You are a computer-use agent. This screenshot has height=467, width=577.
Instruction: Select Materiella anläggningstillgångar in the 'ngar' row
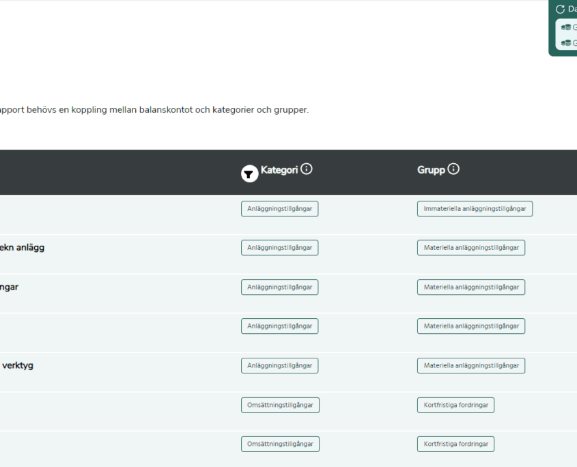(470, 287)
